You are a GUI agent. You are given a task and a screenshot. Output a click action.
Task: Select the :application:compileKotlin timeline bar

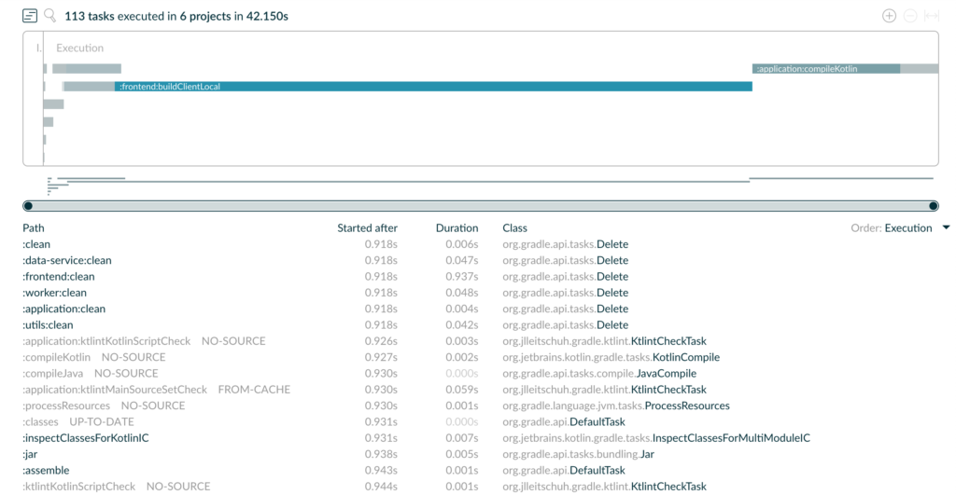pos(825,69)
